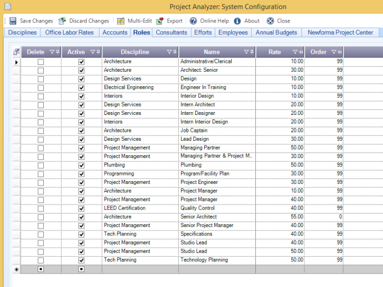Click the Close icon in the toolbar

[x=270, y=21]
